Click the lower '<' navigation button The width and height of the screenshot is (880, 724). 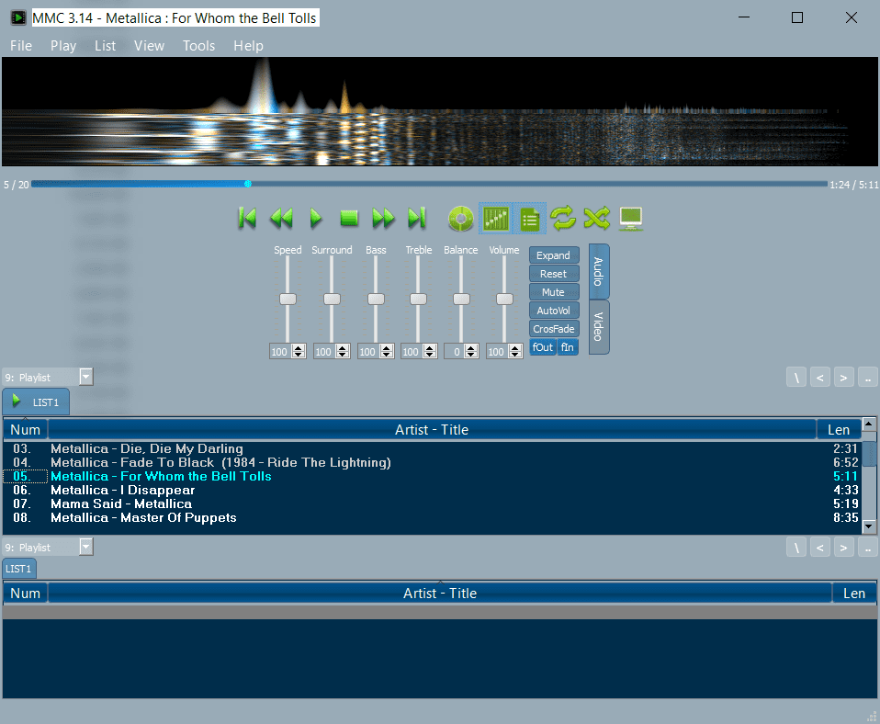click(x=820, y=547)
